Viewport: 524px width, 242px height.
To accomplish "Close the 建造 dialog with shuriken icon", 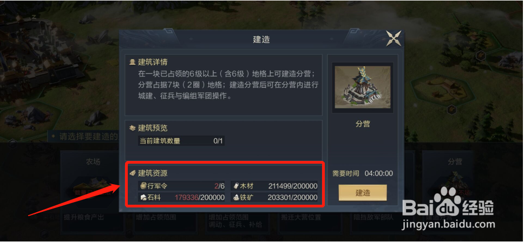I will pos(394,38).
